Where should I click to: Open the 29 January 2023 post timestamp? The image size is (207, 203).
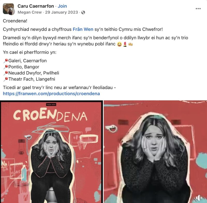click(62, 12)
